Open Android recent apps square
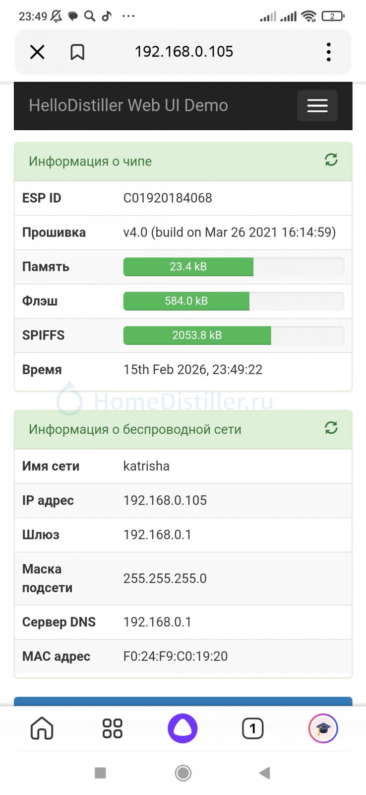366x795 pixels. point(100,773)
